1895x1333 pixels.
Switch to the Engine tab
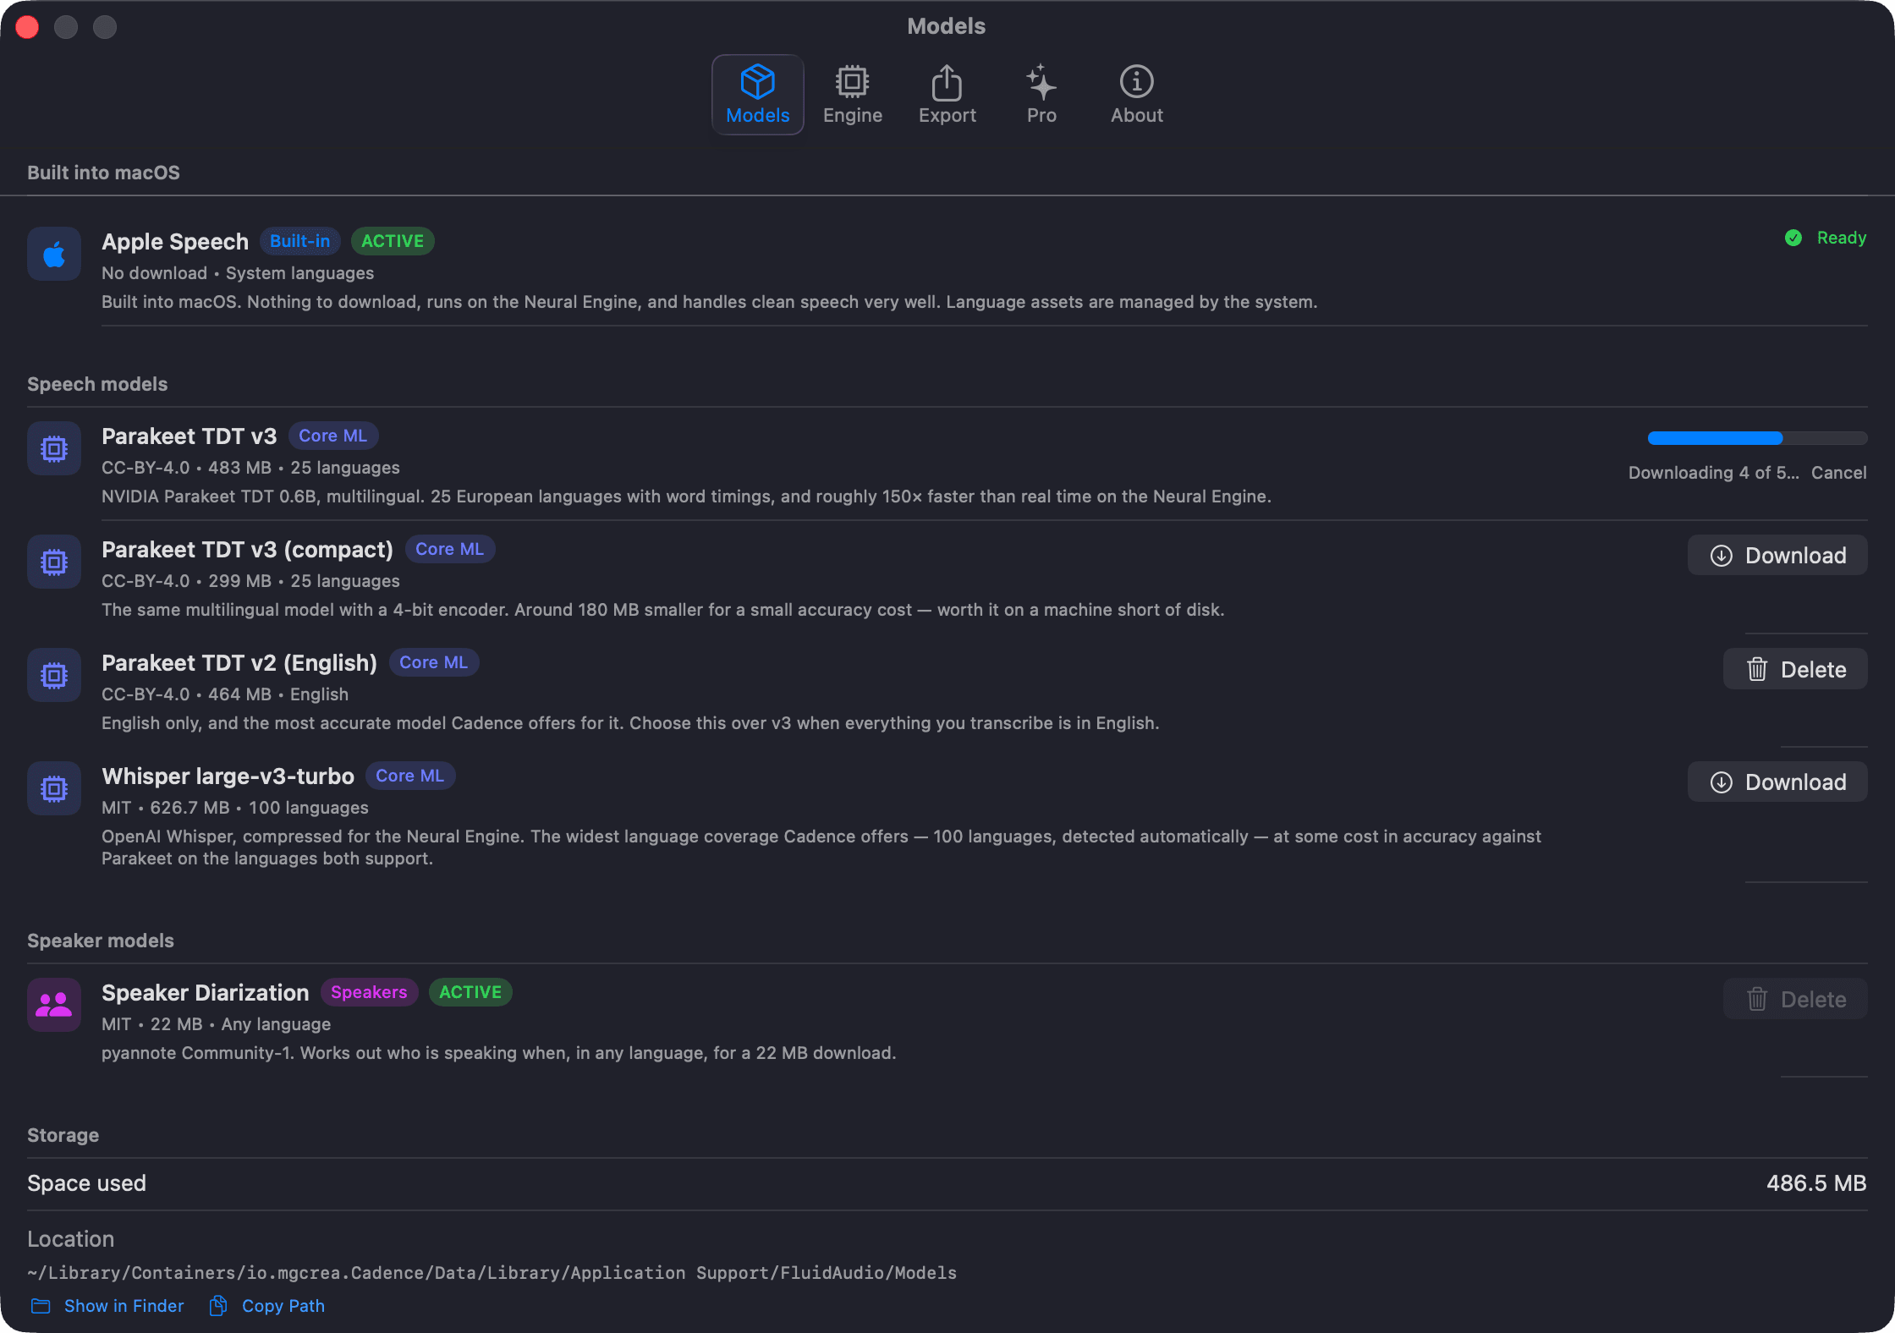coord(852,95)
